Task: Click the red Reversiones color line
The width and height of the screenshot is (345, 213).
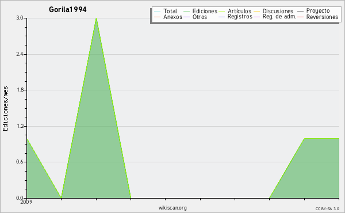Action: 300,17
